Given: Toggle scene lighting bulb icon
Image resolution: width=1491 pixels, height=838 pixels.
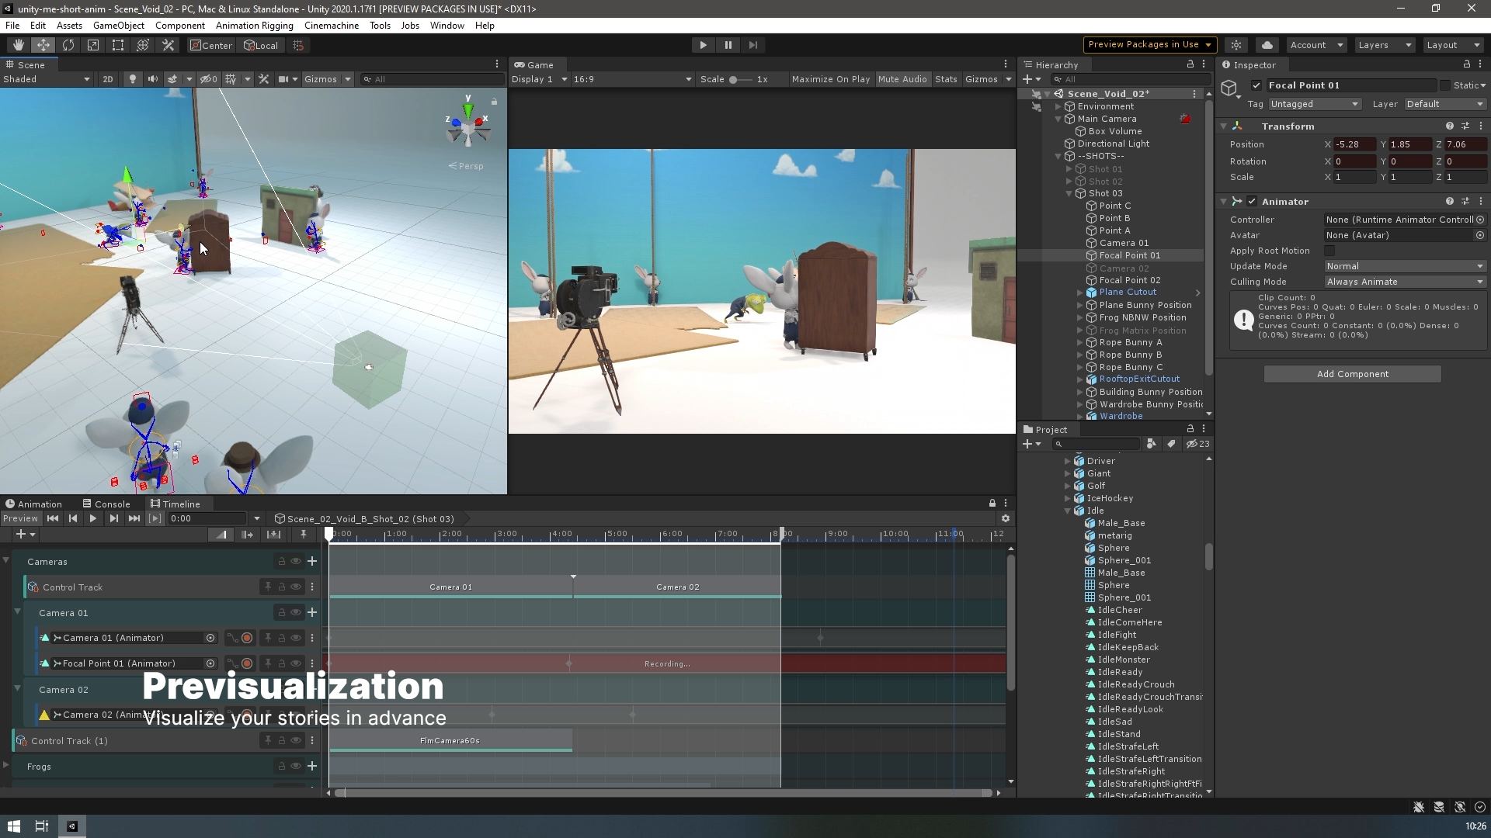Looking at the screenshot, I should click(132, 79).
